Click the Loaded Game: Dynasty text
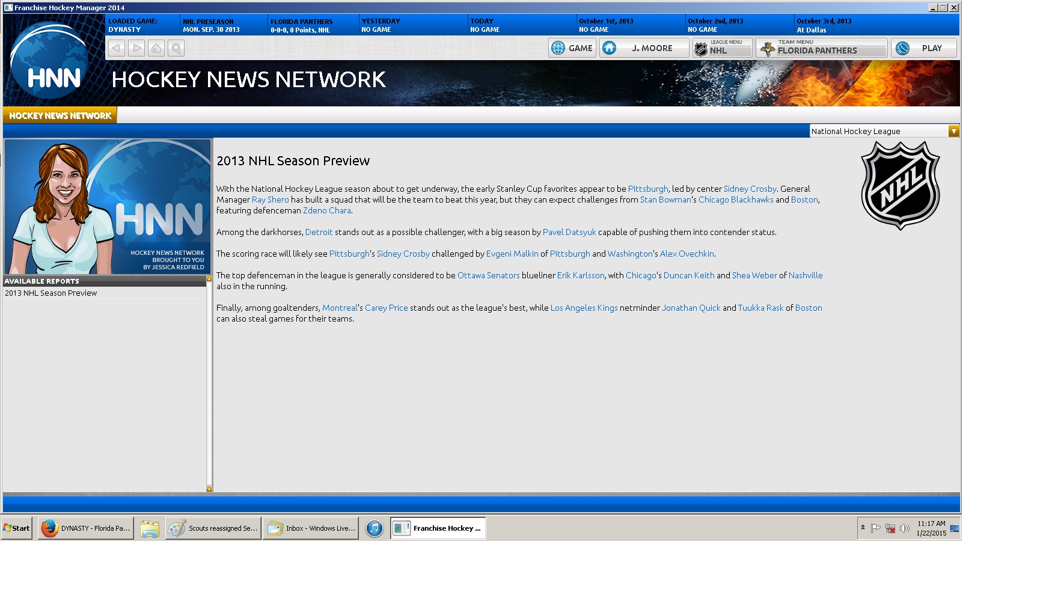The height and width of the screenshot is (595, 1058). pyautogui.click(x=132, y=25)
